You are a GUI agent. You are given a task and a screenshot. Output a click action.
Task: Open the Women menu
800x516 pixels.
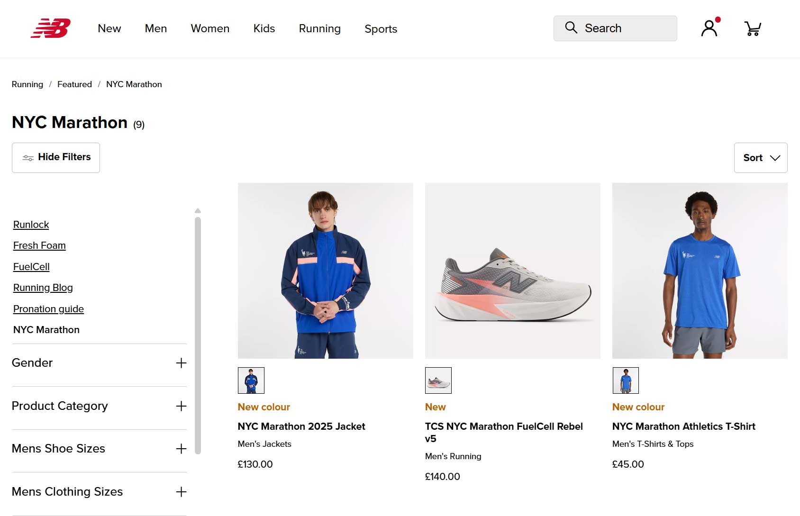tap(210, 28)
